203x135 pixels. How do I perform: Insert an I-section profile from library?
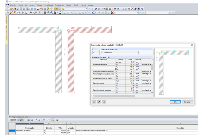(x=26, y=13)
